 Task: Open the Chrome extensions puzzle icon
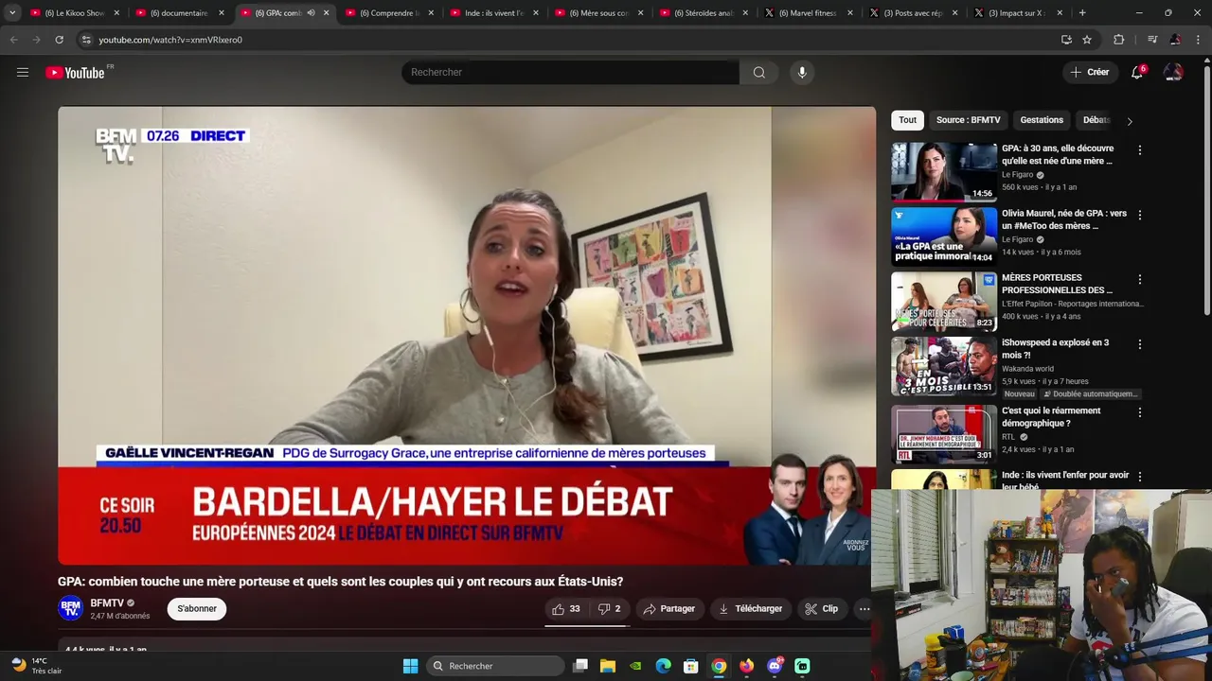pyautogui.click(x=1119, y=40)
